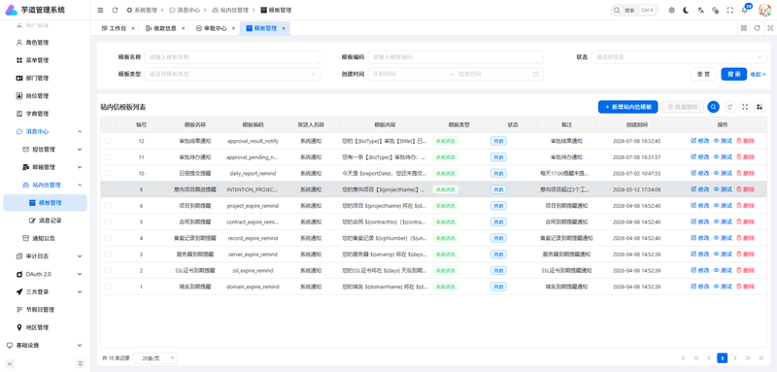Switch to dark mode via moon icon

coord(687,10)
